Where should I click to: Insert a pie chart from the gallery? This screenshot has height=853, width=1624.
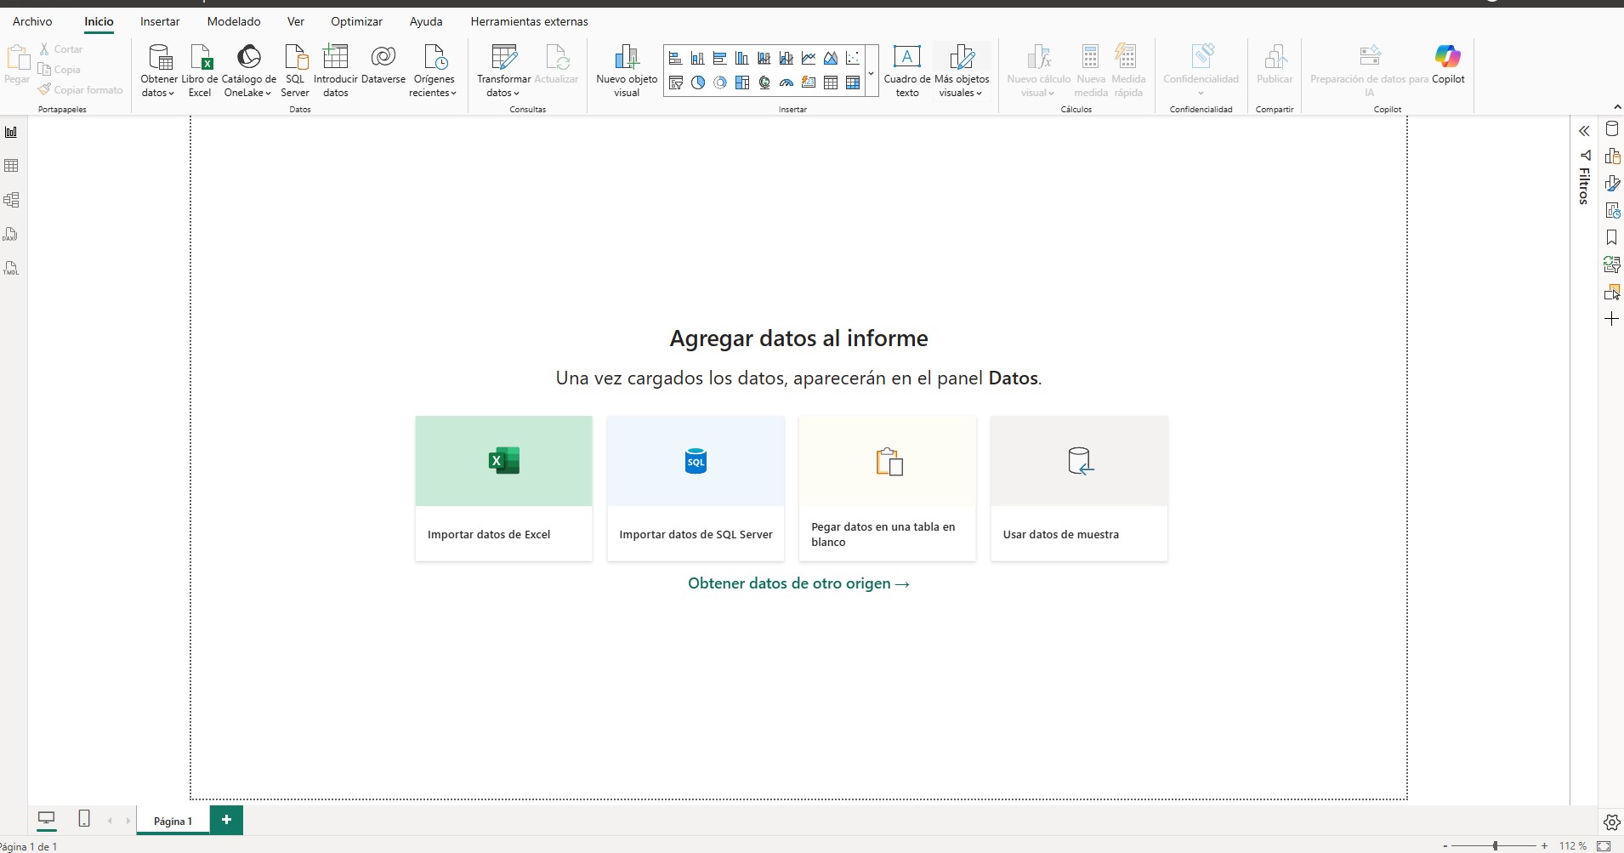coord(698,82)
